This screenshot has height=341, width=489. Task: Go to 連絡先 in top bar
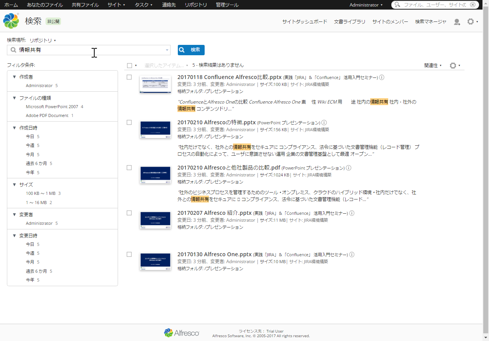pos(169,5)
